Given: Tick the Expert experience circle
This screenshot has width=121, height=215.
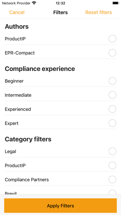Looking at the screenshot, I should [112, 123].
